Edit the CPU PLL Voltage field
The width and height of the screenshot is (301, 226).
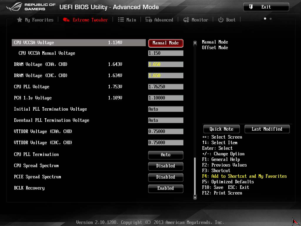click(x=166, y=87)
